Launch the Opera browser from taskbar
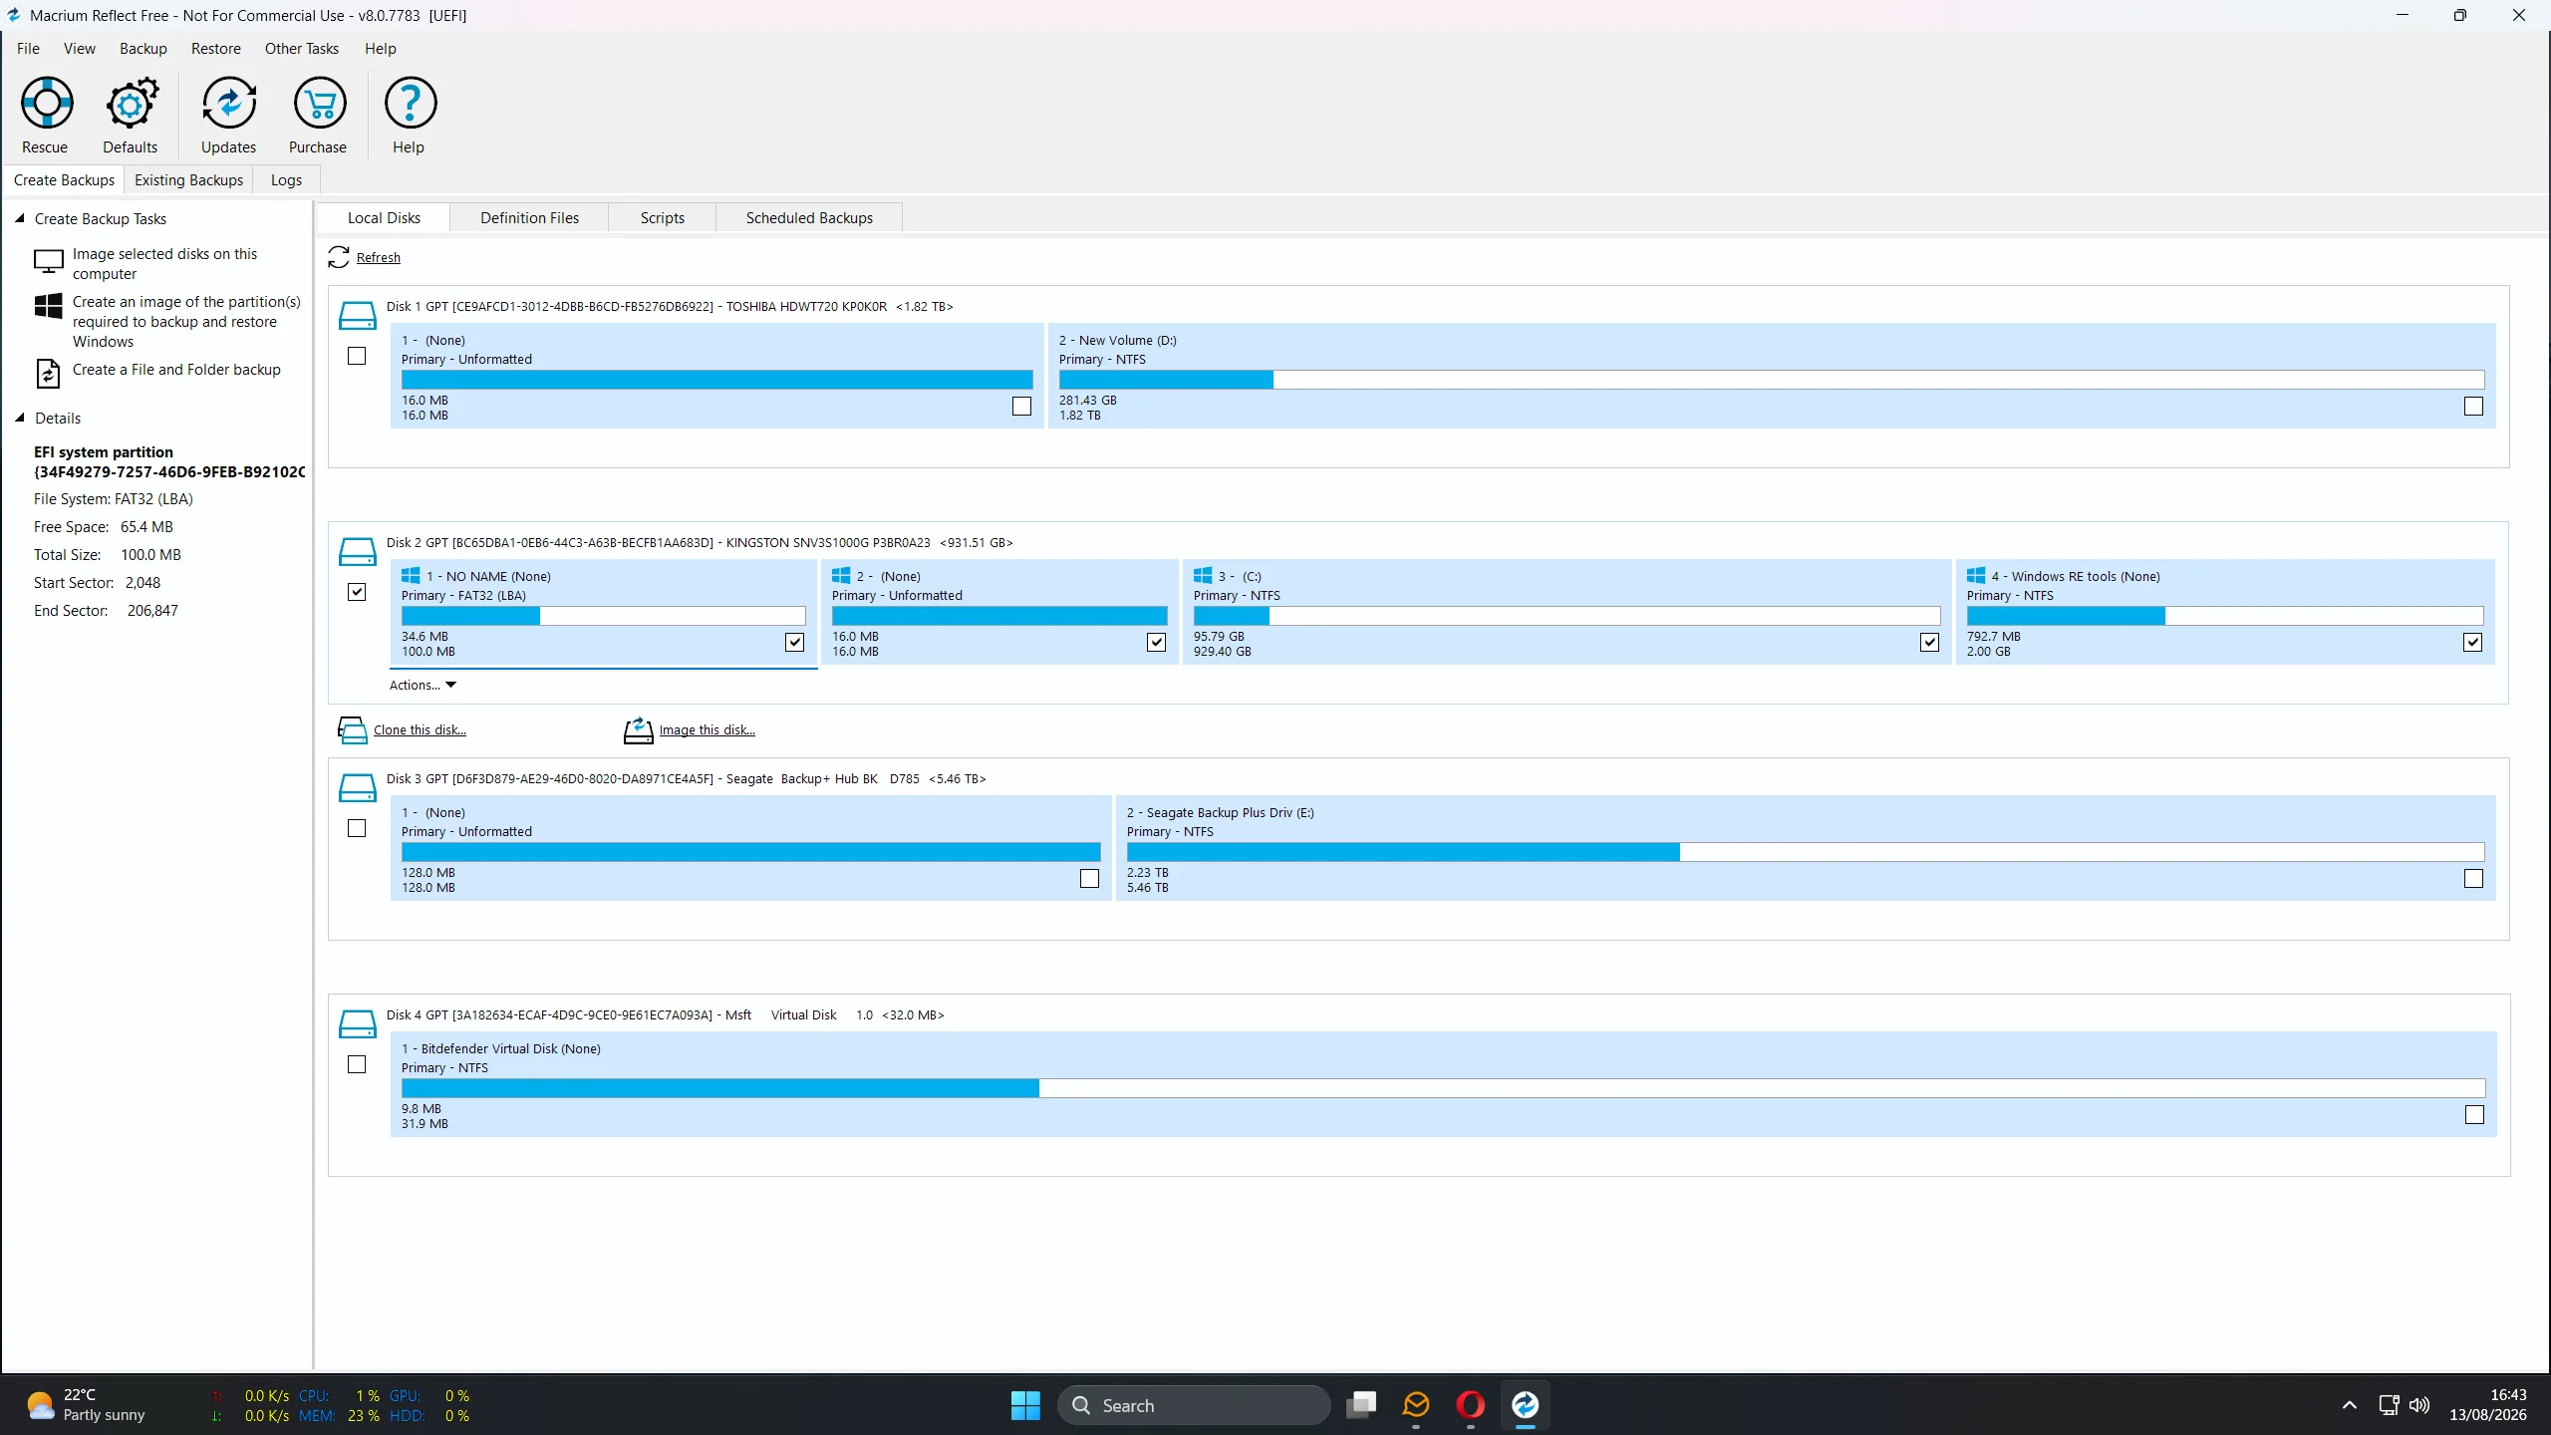 coord(1470,1405)
